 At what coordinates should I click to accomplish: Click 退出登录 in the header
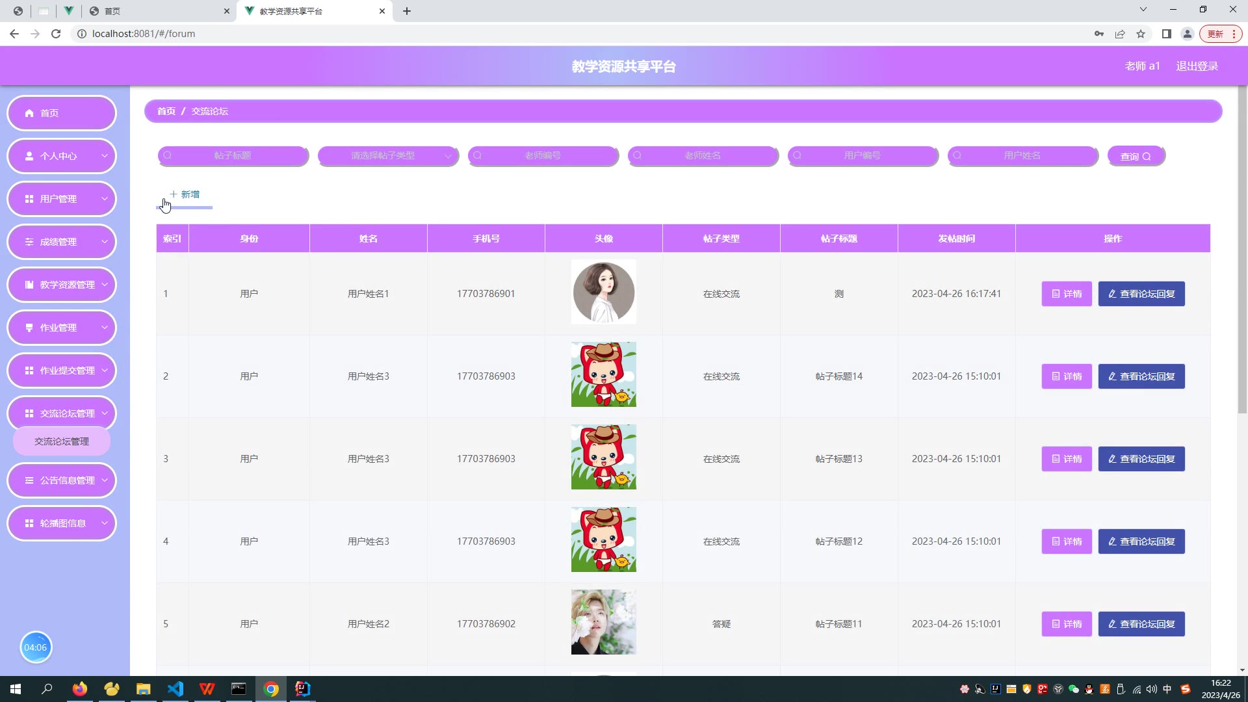[x=1197, y=66]
